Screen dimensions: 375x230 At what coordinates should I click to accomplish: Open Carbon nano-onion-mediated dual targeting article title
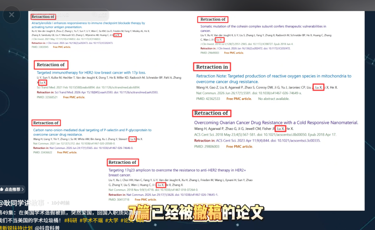coord(92,132)
